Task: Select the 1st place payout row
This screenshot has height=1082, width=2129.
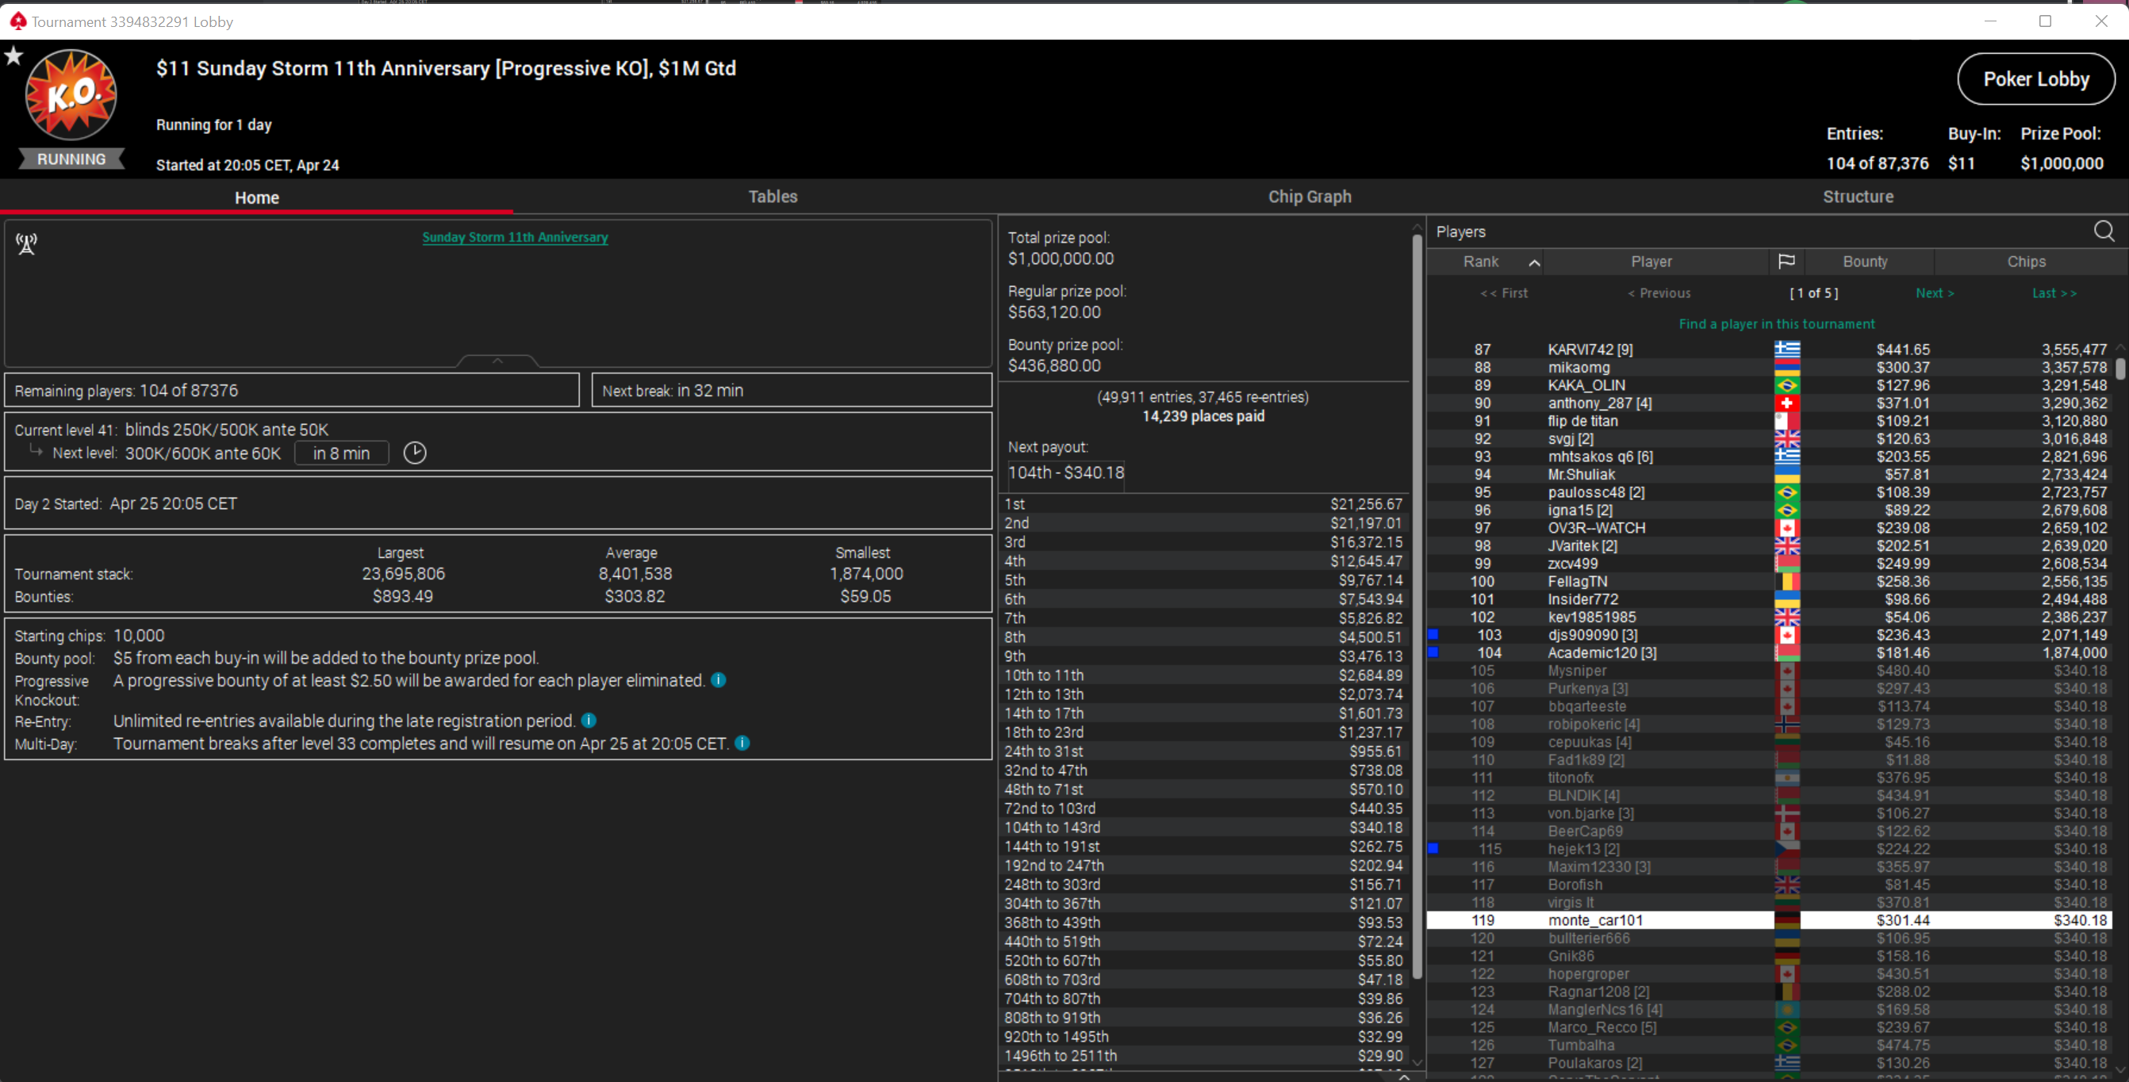Action: click(x=1203, y=504)
